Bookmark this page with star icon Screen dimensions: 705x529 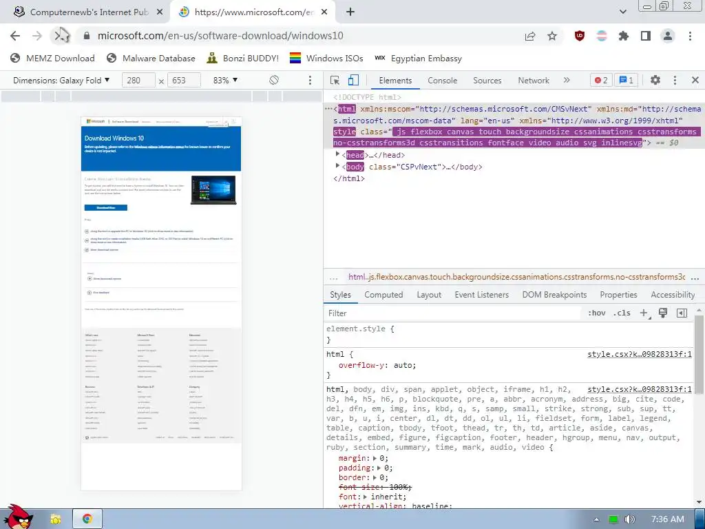click(552, 36)
